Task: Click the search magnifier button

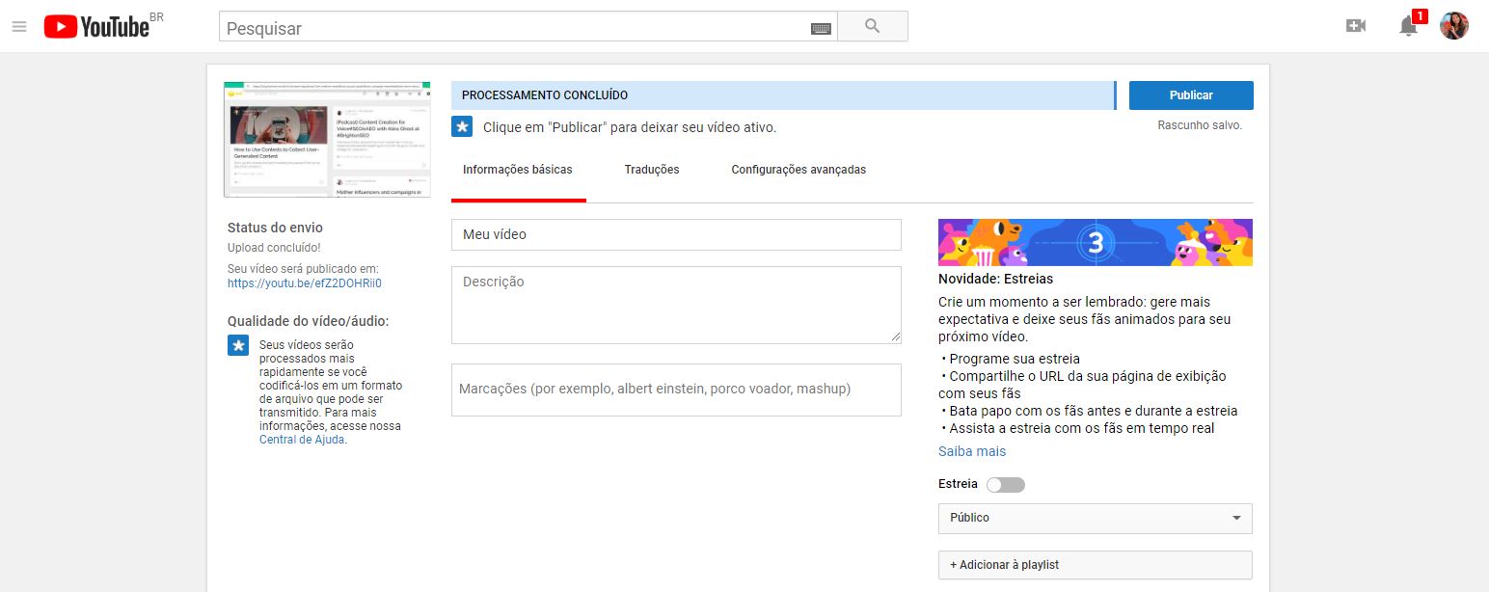Action: [871, 26]
